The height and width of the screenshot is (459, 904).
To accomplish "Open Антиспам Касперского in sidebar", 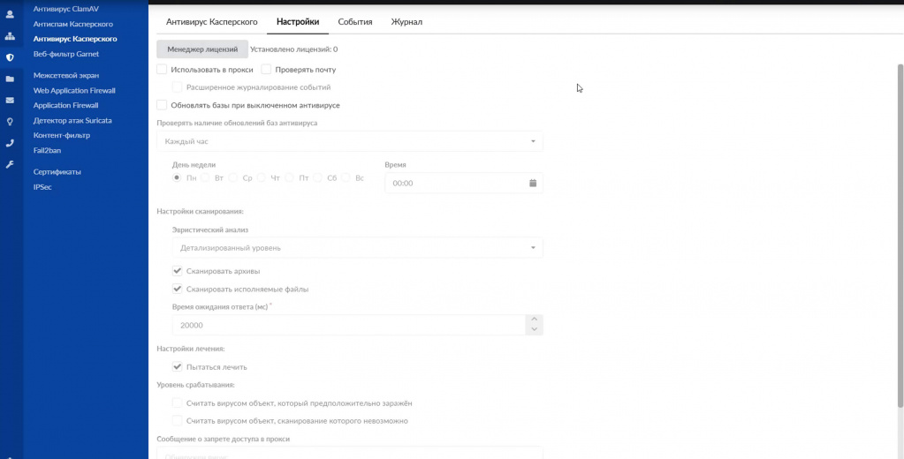I will pyautogui.click(x=72, y=24).
